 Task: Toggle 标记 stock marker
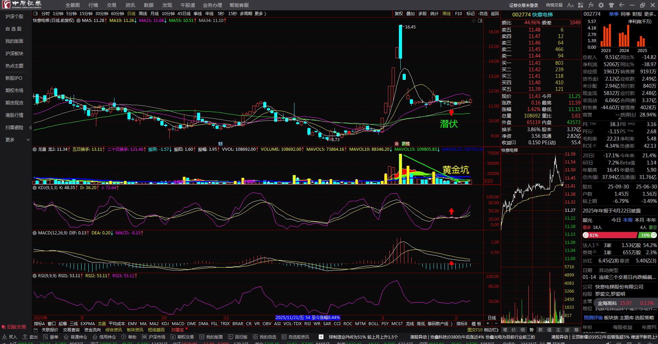[x=471, y=14]
